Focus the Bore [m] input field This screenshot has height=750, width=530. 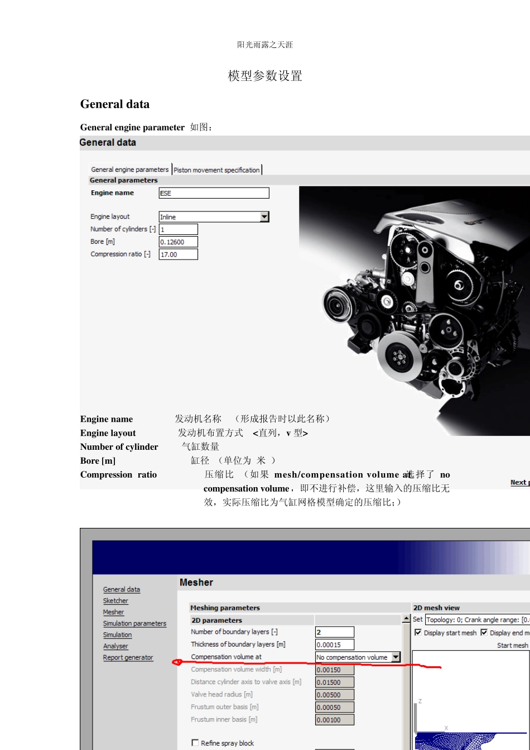[178, 242]
